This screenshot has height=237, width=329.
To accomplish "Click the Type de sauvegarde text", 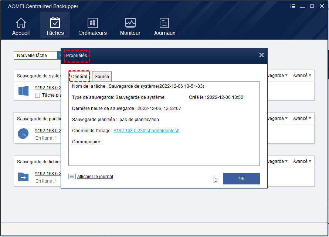I will 118,97.
